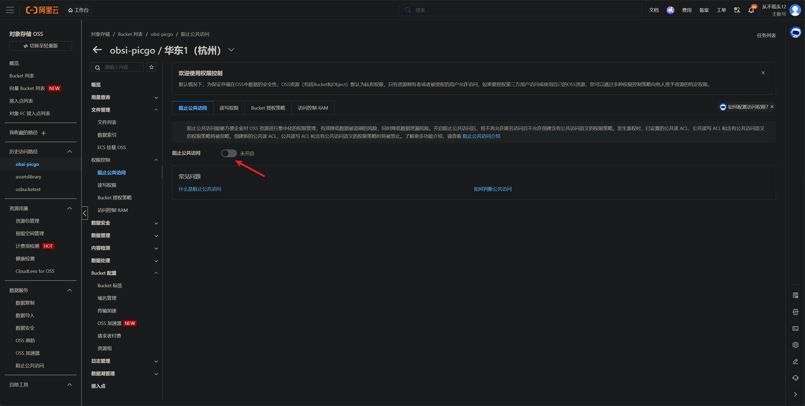The image size is (805, 406).
Task: Switch to the 读写权限 tab
Action: tap(229, 108)
